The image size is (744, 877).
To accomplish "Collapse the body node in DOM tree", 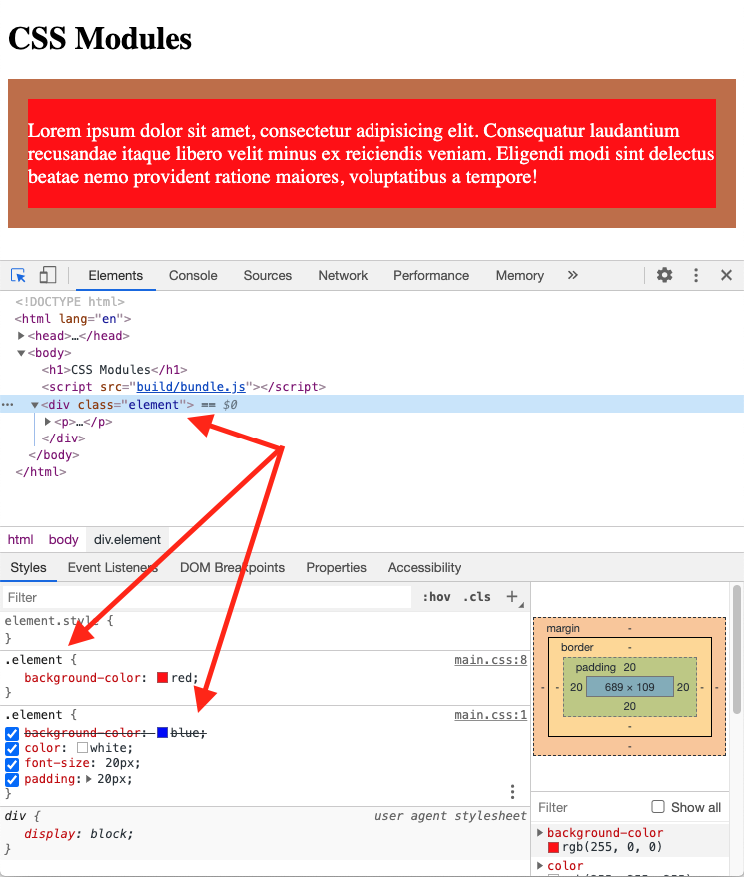I will [x=21, y=353].
